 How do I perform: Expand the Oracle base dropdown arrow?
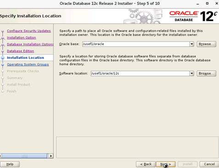(192, 44)
